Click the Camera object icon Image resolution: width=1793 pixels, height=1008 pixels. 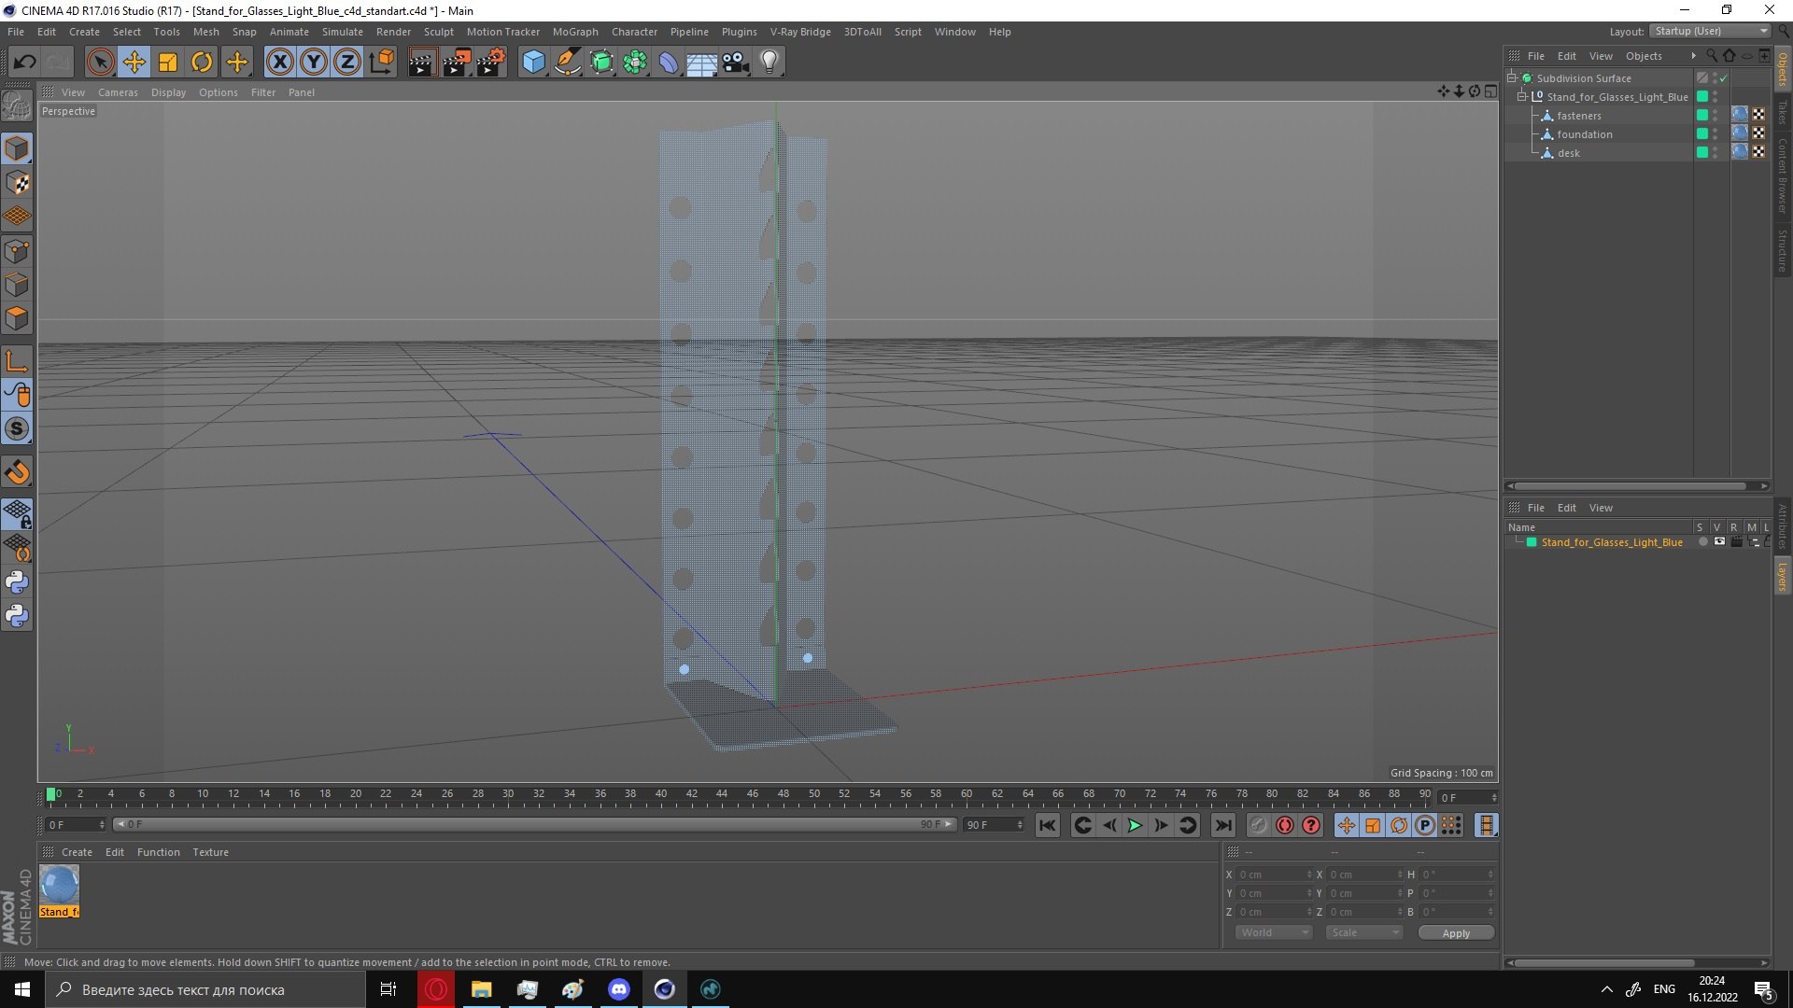[x=735, y=63]
